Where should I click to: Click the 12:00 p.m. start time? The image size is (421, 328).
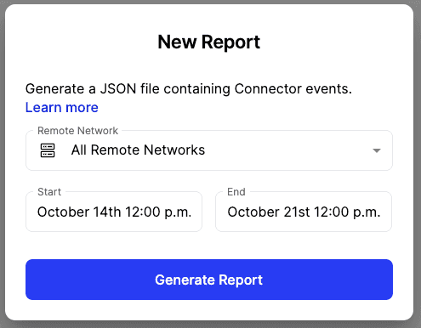(158, 212)
